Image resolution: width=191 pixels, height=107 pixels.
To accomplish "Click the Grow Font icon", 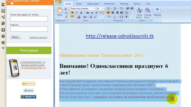I will click(x=91, y=17).
